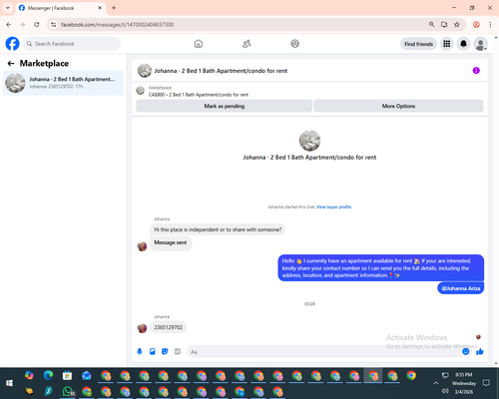This screenshot has width=499, height=399.
Task: Go back using the Marketplace back arrow
Action: pyautogui.click(x=11, y=63)
